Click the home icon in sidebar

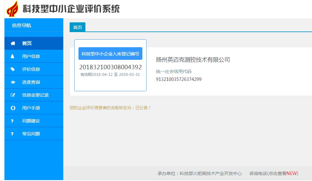click(13, 43)
